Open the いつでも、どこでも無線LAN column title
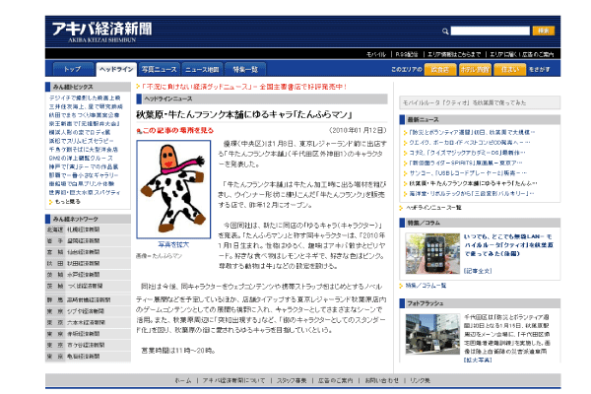Viewport: 591px width, 394px height. 508,245
